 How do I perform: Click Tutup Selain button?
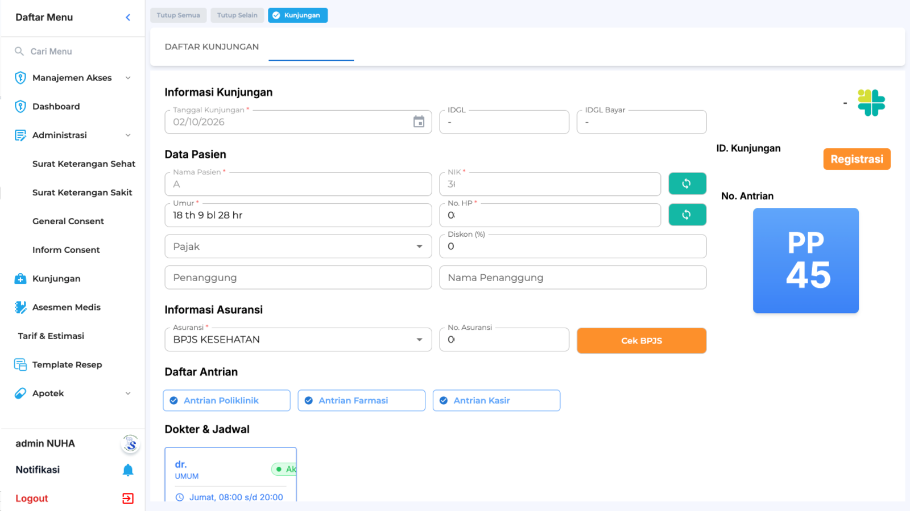click(x=237, y=15)
